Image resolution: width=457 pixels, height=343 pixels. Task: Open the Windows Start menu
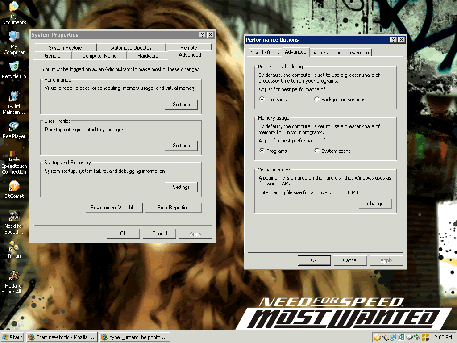(12, 337)
